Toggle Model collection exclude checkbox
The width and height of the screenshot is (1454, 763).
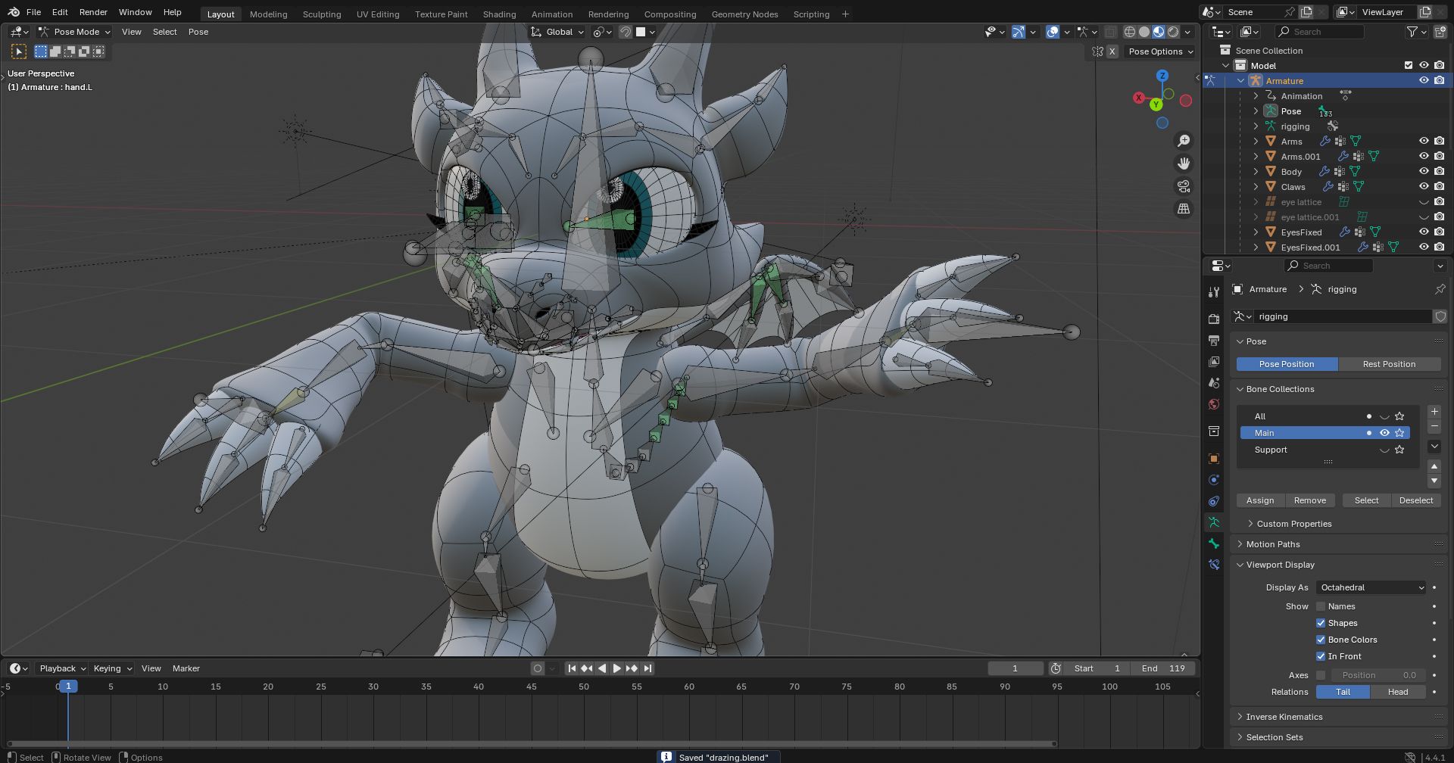(x=1409, y=66)
